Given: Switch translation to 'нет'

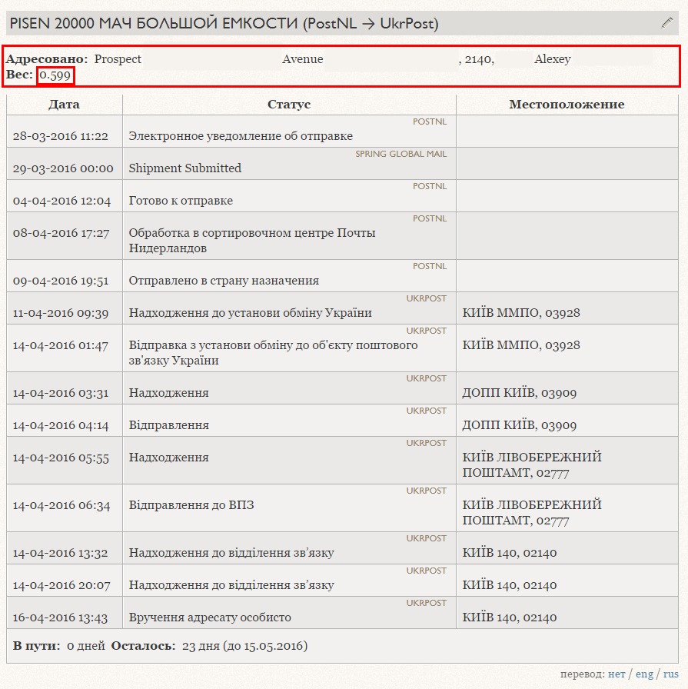Looking at the screenshot, I should coord(617,674).
